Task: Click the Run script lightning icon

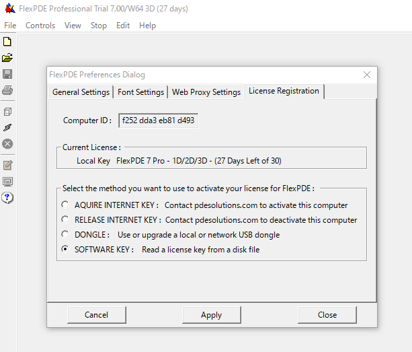Action: pos(8,127)
